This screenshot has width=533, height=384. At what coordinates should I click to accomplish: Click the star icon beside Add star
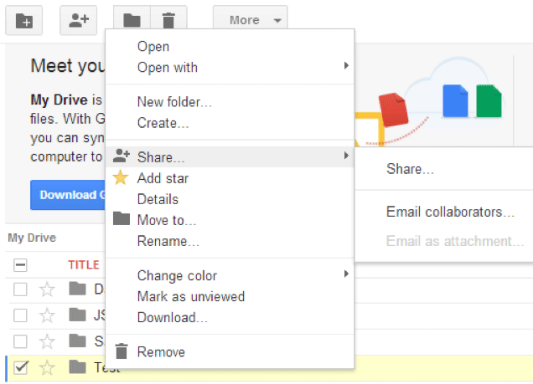click(x=121, y=177)
